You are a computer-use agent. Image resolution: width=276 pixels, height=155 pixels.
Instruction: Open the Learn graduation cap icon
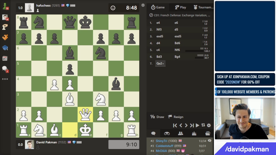click(5, 48)
